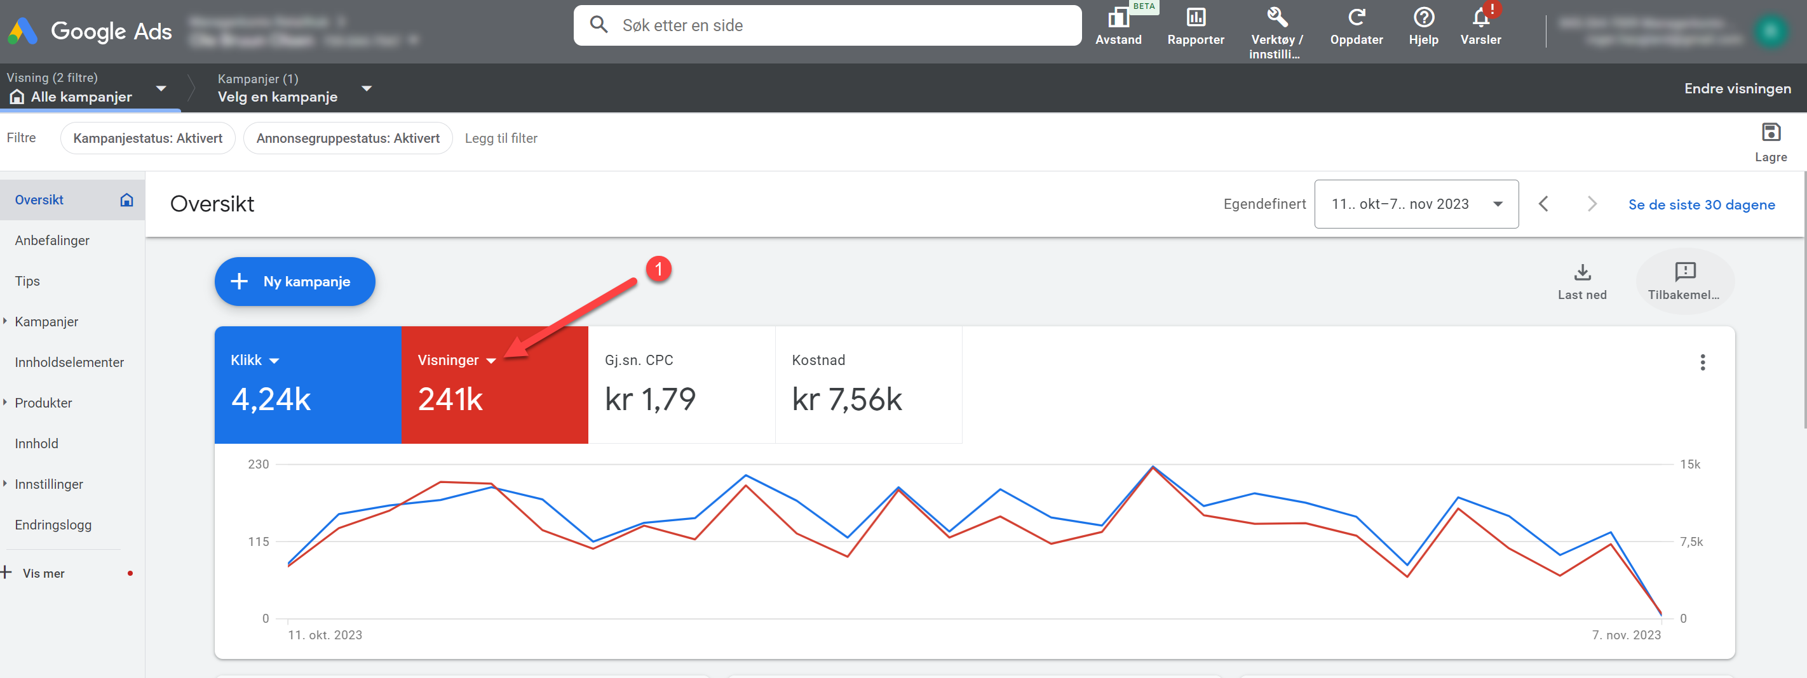Select Anbefalinger in the sidebar
The height and width of the screenshot is (678, 1807).
coord(52,241)
